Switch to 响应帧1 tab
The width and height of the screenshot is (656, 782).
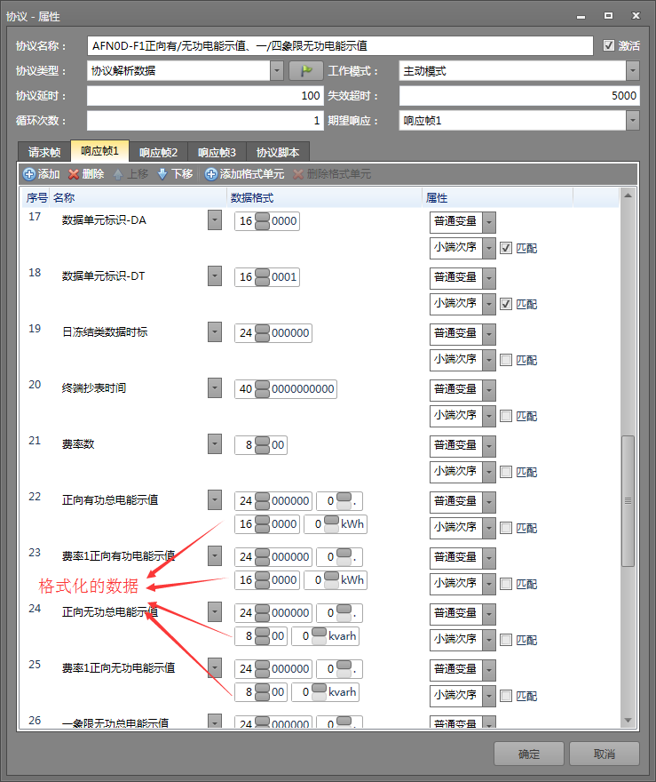coord(99,150)
